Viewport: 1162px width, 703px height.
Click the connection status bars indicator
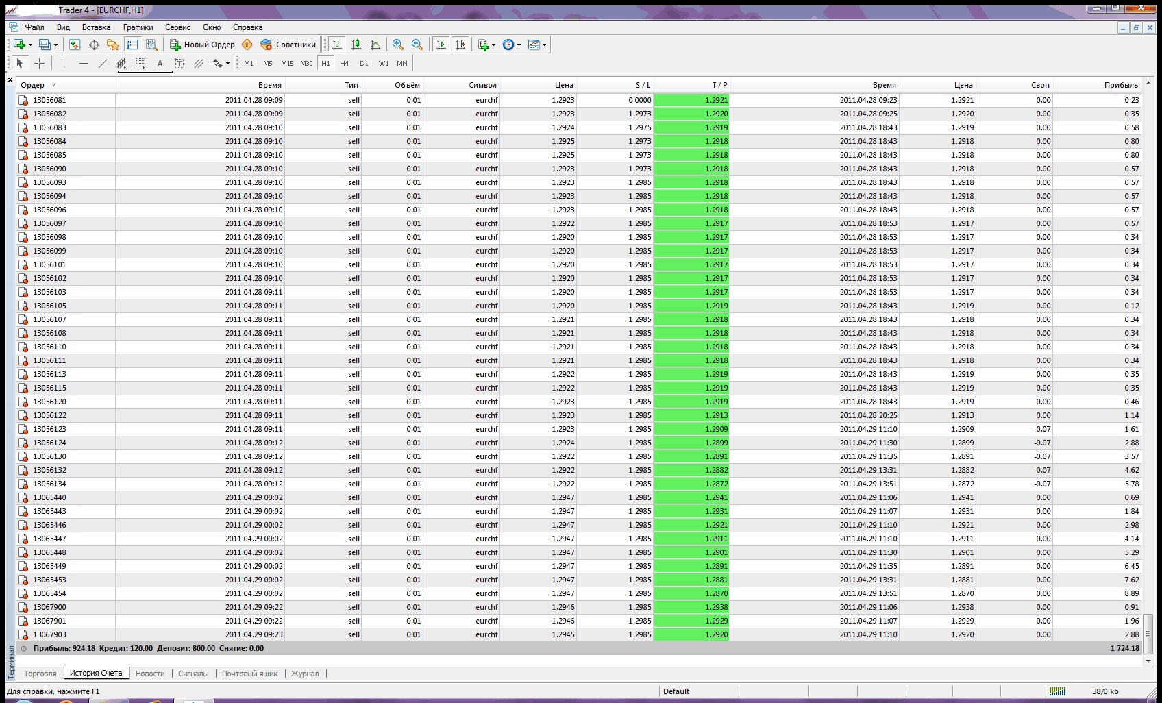coord(1057,691)
